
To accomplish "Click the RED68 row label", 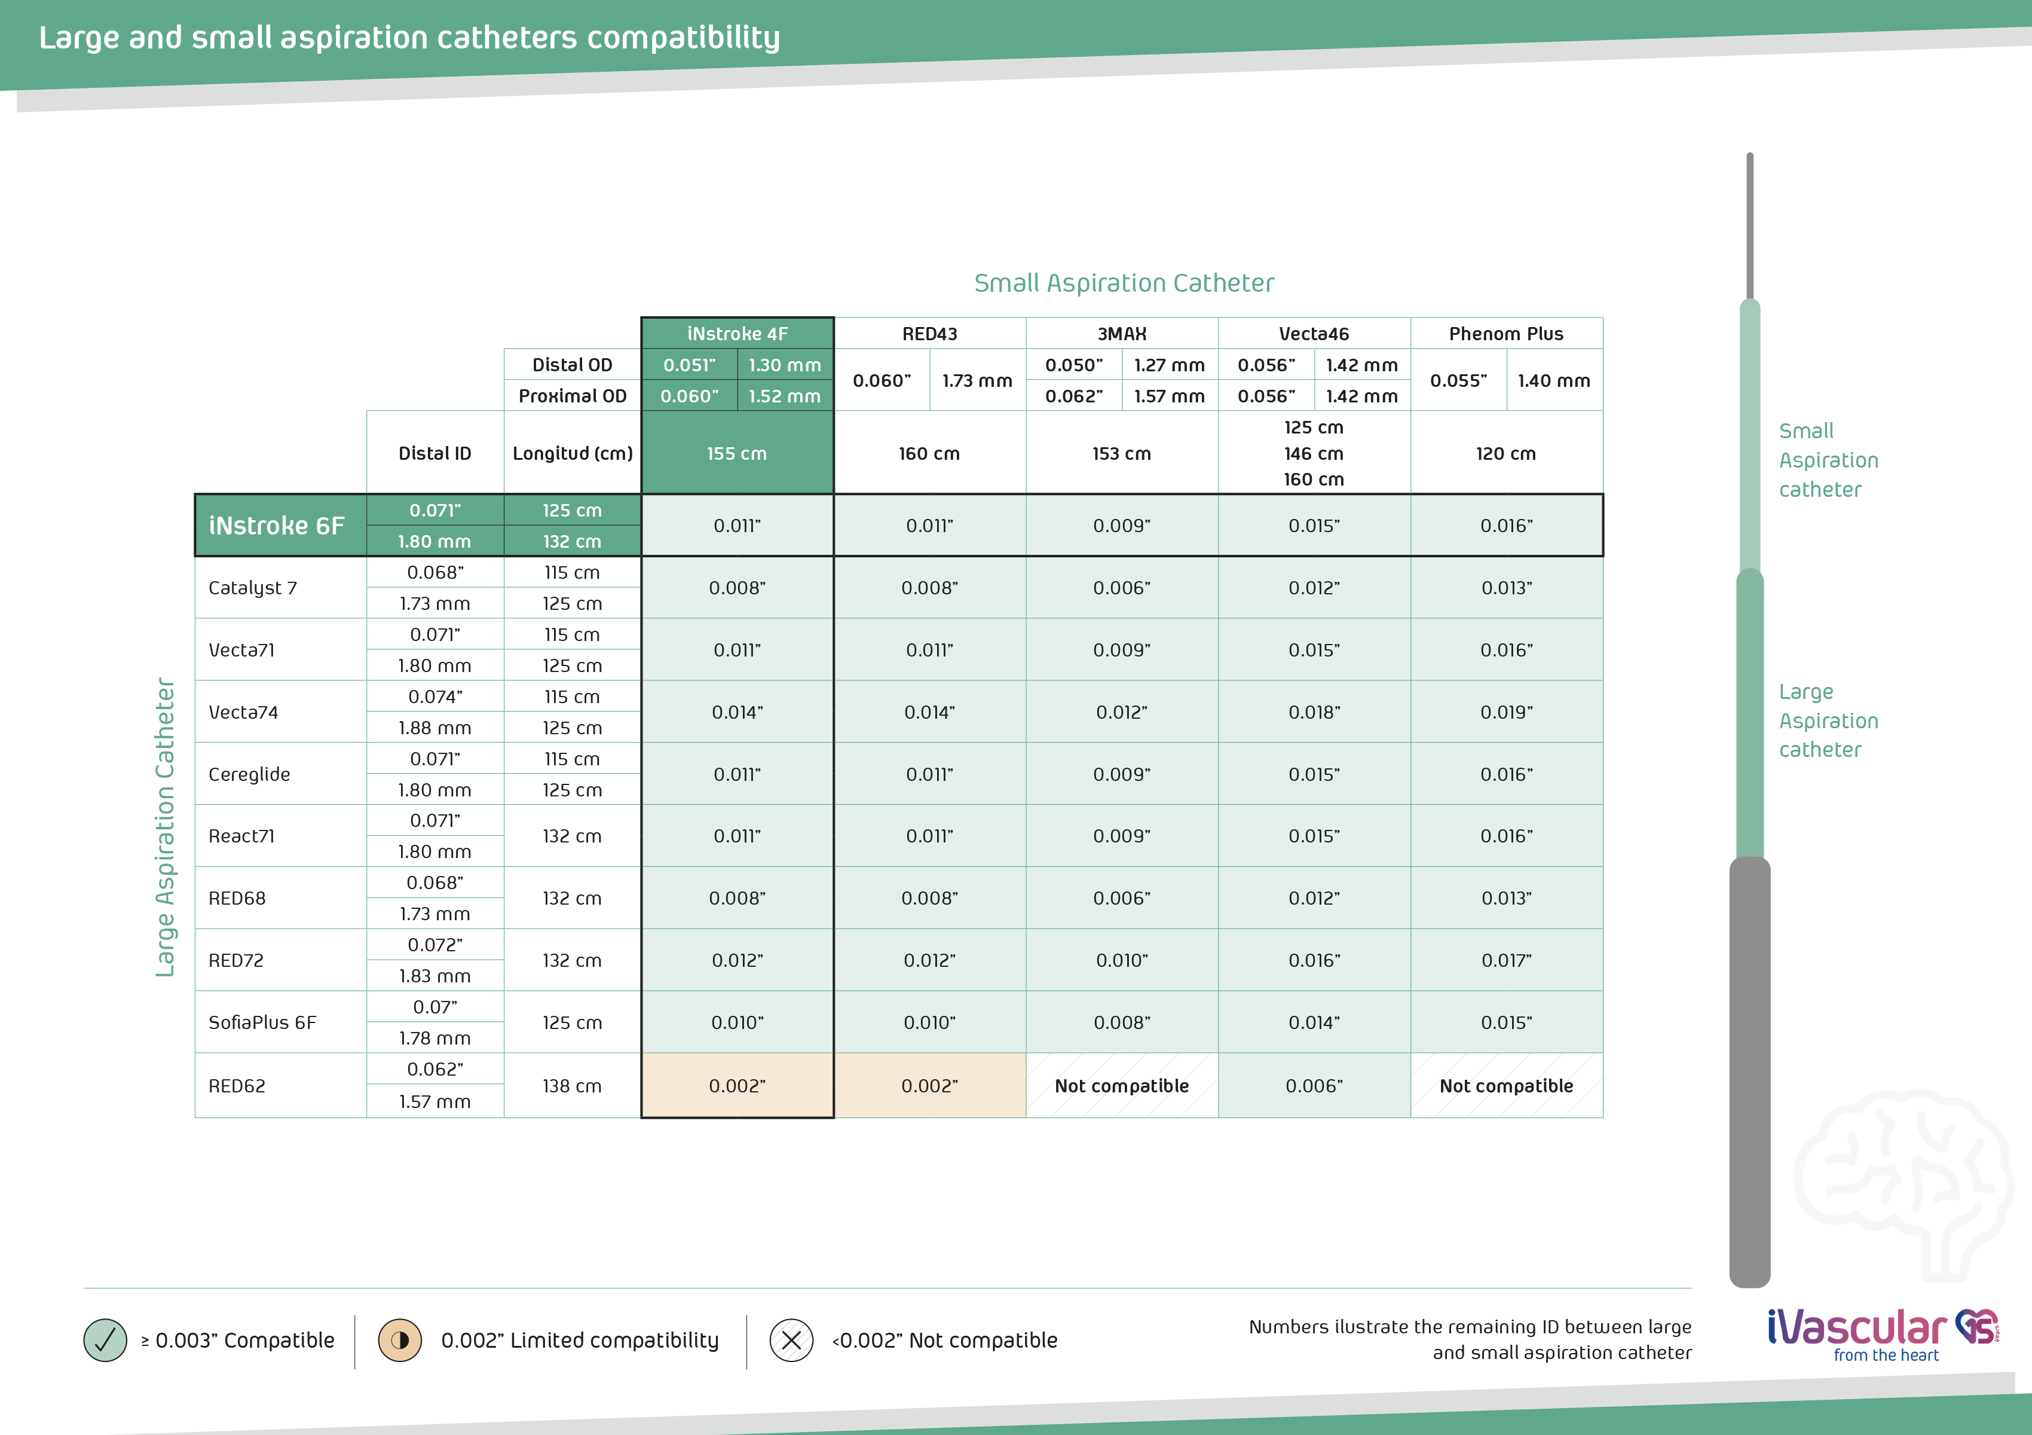I will pos(280,897).
